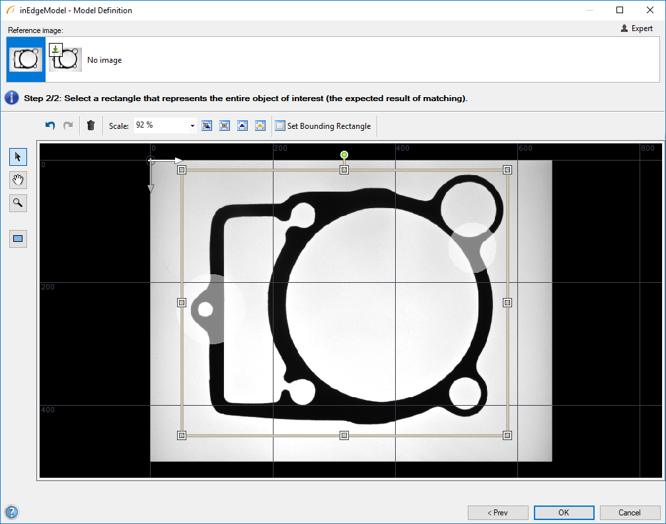Open help with the question mark icon
Screen dimensions: 666x524
coord(11,511)
